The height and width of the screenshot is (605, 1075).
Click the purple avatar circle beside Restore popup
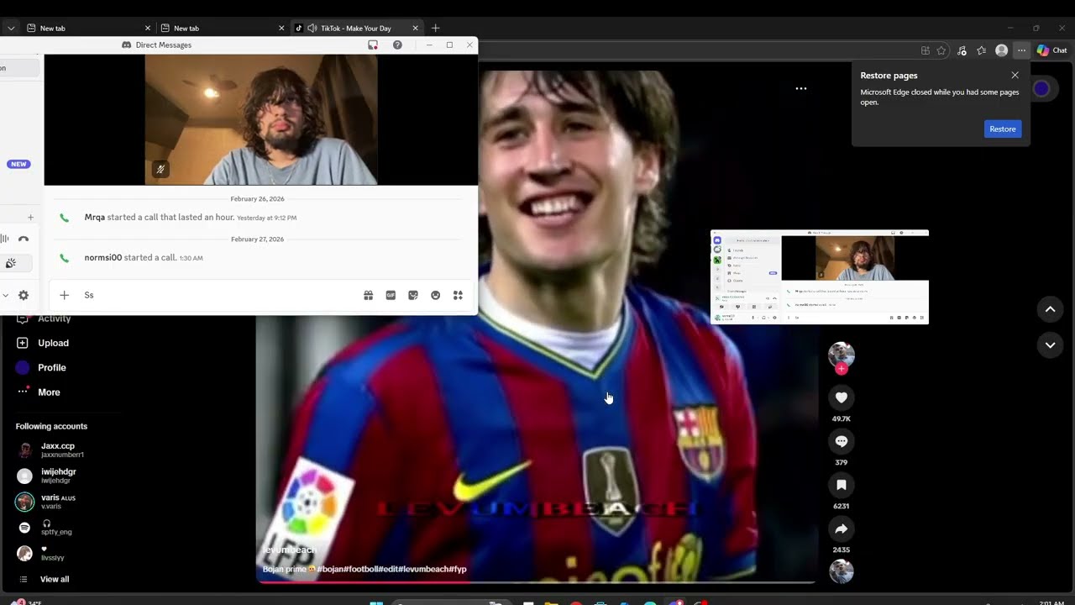[x=1041, y=88]
